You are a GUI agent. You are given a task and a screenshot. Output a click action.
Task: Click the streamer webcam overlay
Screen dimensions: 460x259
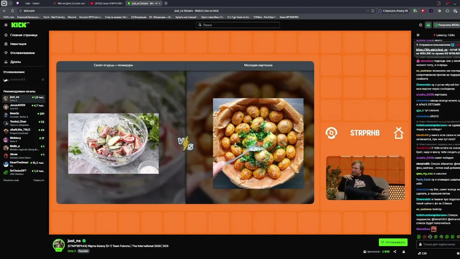pyautogui.click(x=365, y=178)
